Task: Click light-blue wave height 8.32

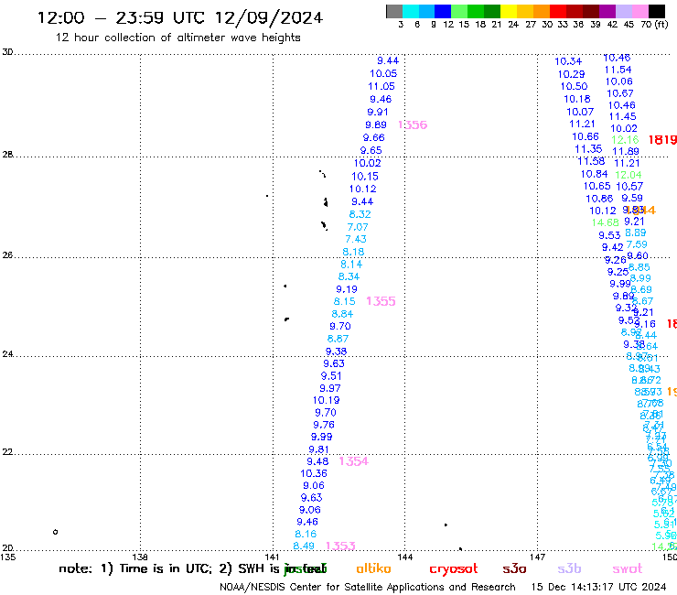Action: click(360, 214)
